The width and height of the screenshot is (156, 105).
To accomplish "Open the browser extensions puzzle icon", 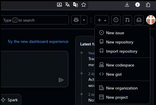I will click(148, 5).
